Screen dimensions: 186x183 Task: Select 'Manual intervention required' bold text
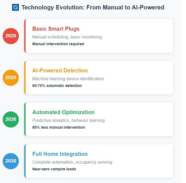pyautogui.click(x=58, y=44)
